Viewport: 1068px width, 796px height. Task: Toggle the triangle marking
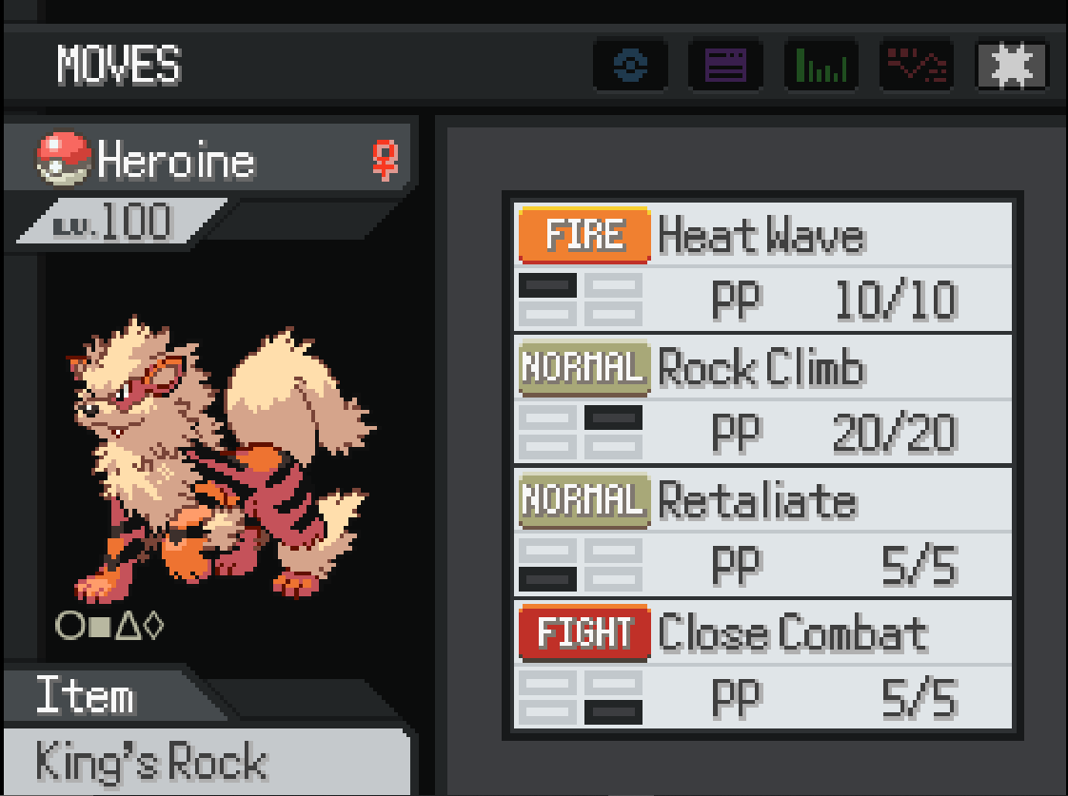129,625
